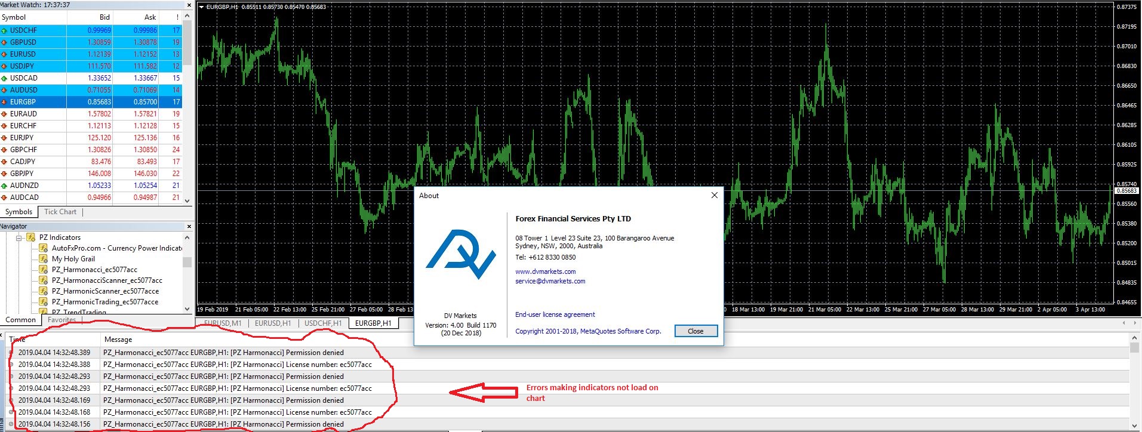Screen dimensions: 1142x432
Task: Click the journal log scrollbar up arrow
Action: 1135,338
